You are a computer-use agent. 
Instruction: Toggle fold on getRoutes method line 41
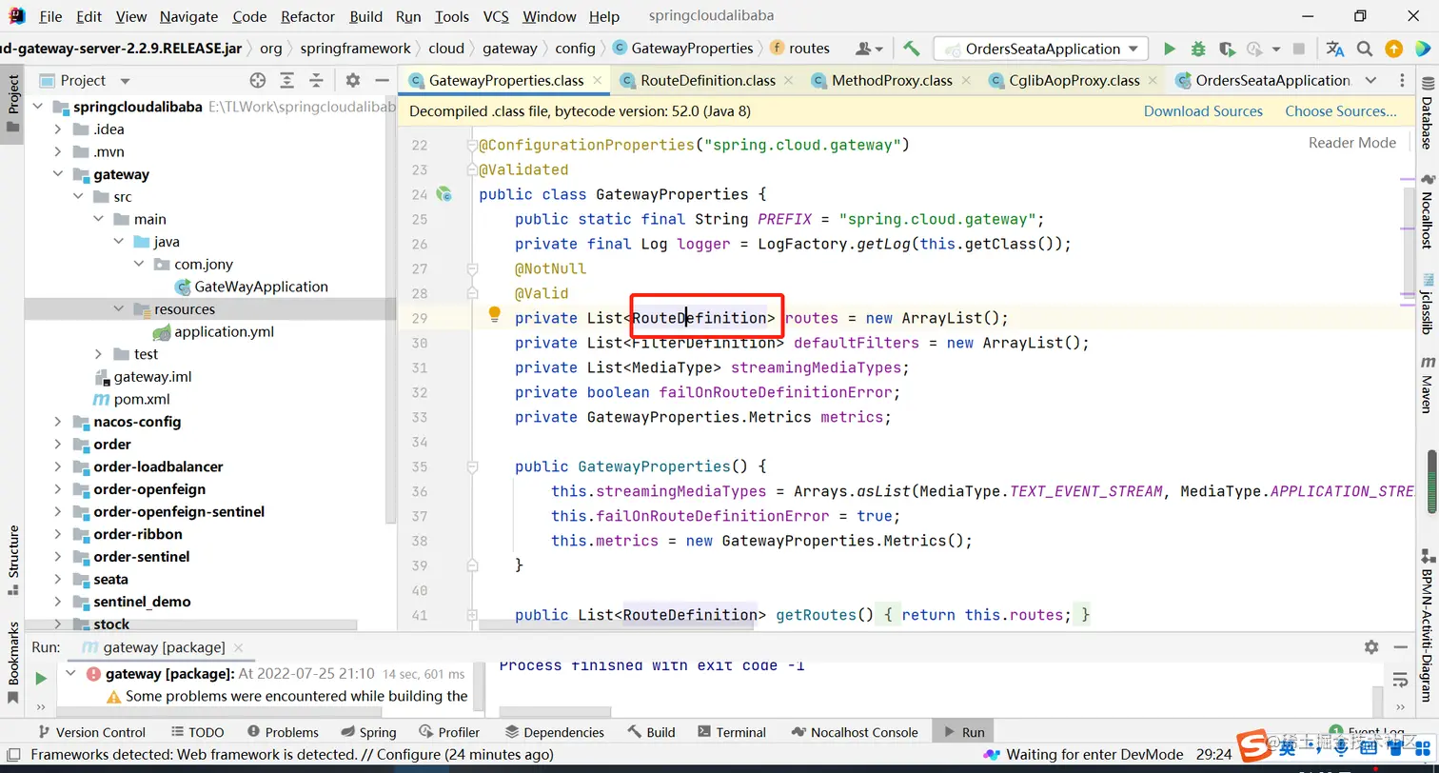472,616
